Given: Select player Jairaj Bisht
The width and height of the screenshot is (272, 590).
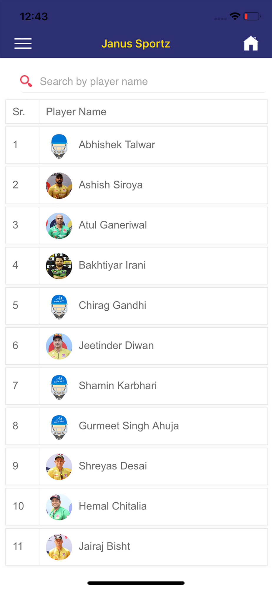Looking at the screenshot, I should [137, 547].
